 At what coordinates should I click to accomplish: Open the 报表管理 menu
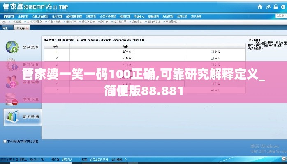click(x=125, y=16)
